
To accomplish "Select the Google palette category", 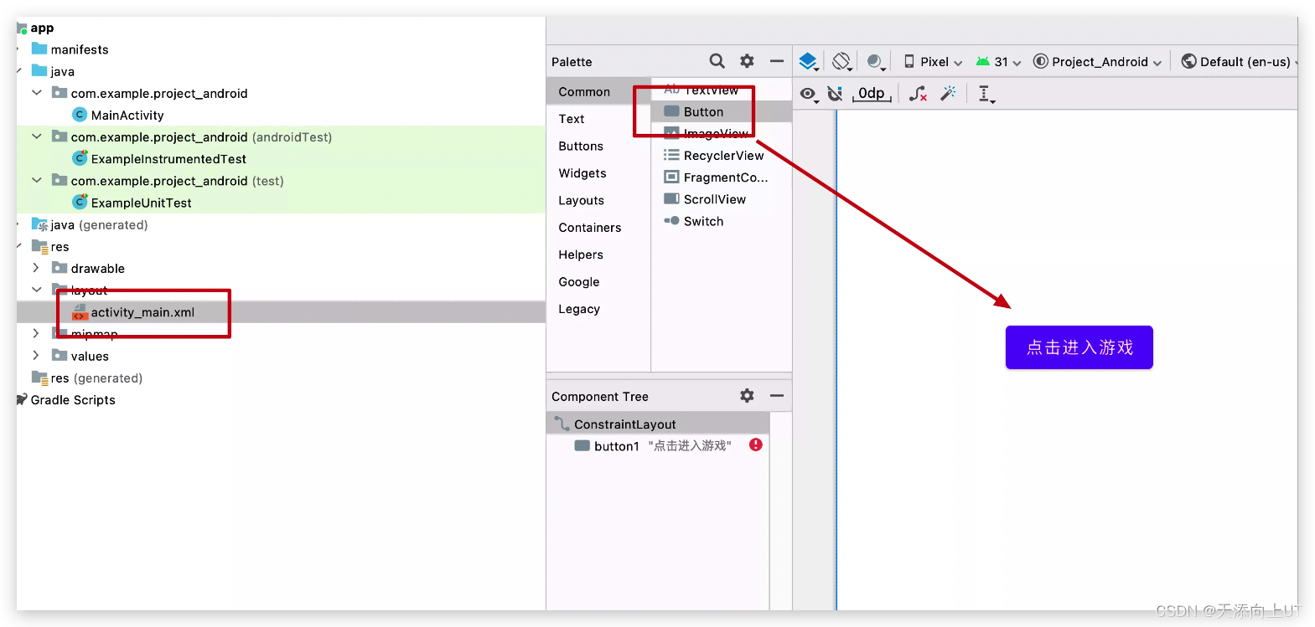I will pyautogui.click(x=598, y=282).
